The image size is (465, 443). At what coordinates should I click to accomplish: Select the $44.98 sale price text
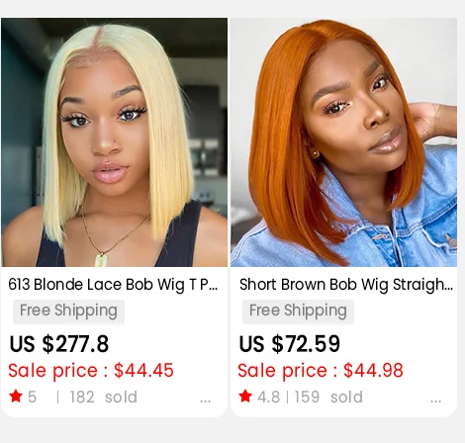point(373,370)
